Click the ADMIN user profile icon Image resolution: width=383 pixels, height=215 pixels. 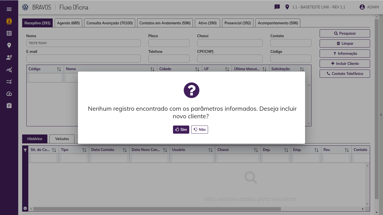click(x=362, y=7)
